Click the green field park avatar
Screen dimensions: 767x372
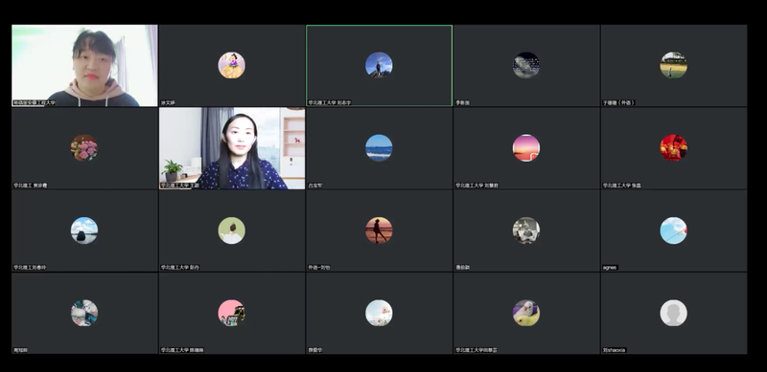coord(673,65)
